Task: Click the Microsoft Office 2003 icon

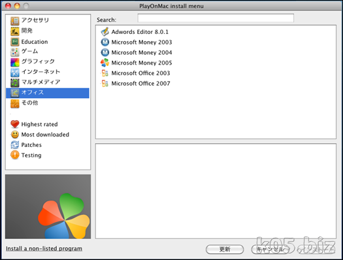Action: pyautogui.click(x=105, y=73)
